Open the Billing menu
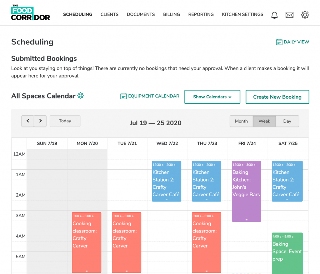 [172, 14]
